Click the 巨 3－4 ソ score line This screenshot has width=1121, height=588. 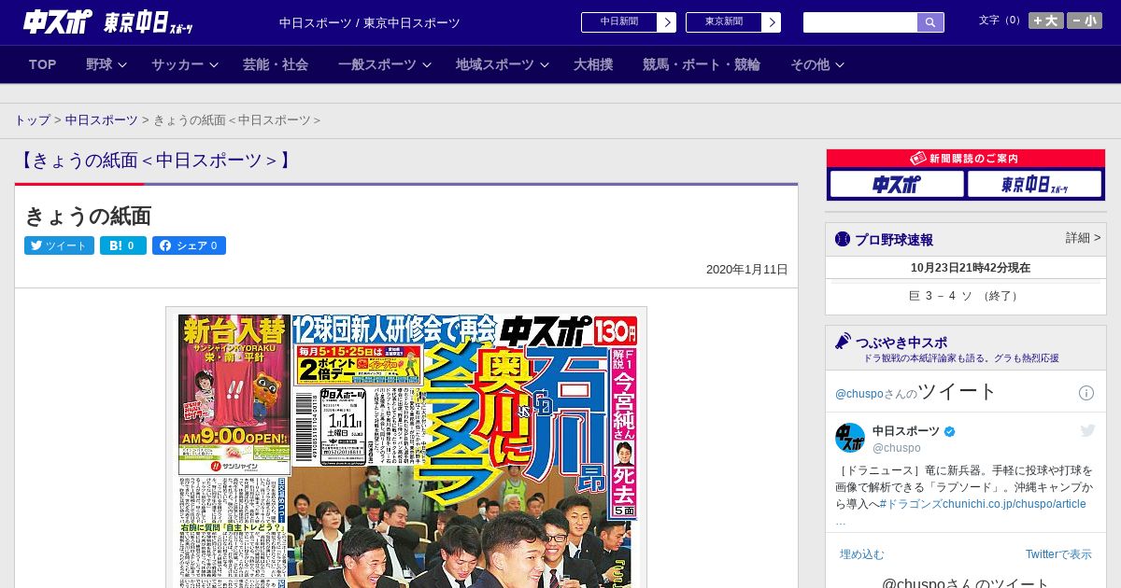coord(965,296)
